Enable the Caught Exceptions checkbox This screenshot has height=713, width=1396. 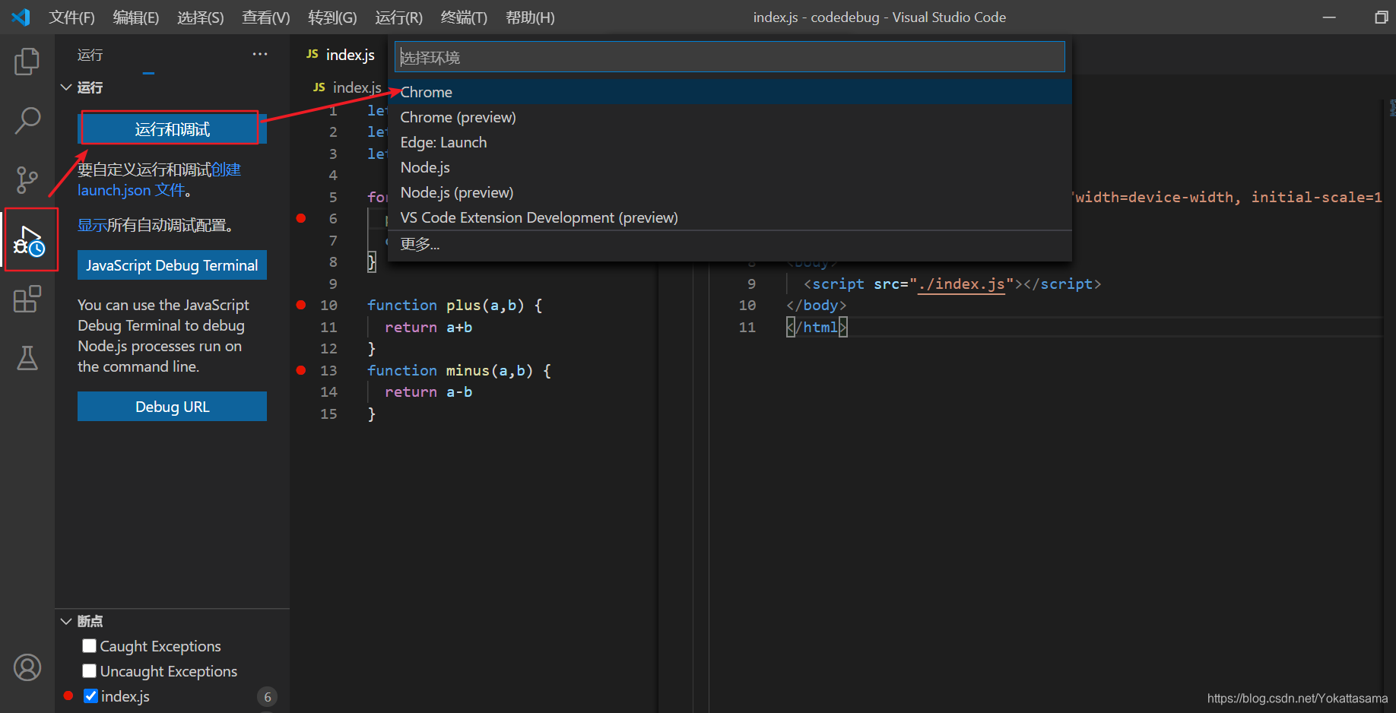pyautogui.click(x=90, y=645)
